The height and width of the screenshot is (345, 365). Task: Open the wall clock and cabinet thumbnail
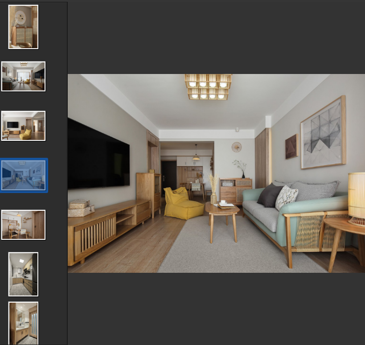point(23,27)
